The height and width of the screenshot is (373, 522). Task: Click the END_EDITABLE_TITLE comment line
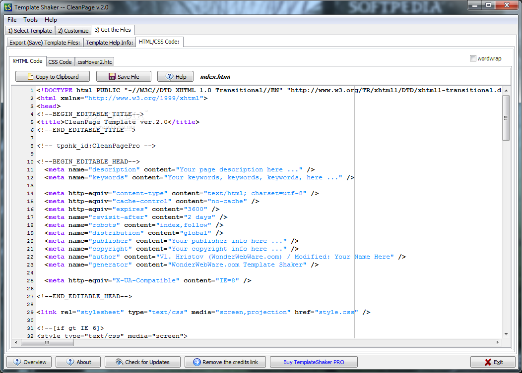86,130
